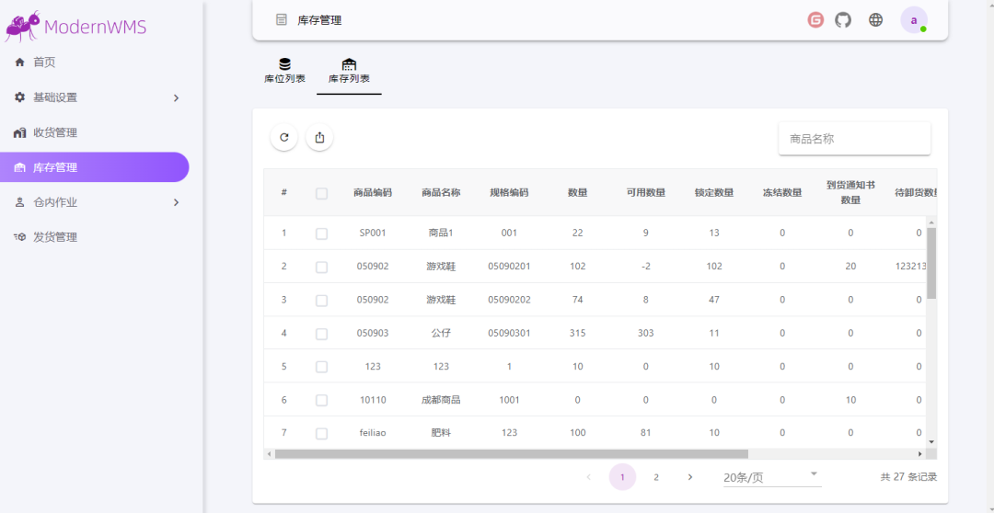The height and width of the screenshot is (513, 994).
Task: Open the user avatar 'a'
Action: click(x=914, y=20)
